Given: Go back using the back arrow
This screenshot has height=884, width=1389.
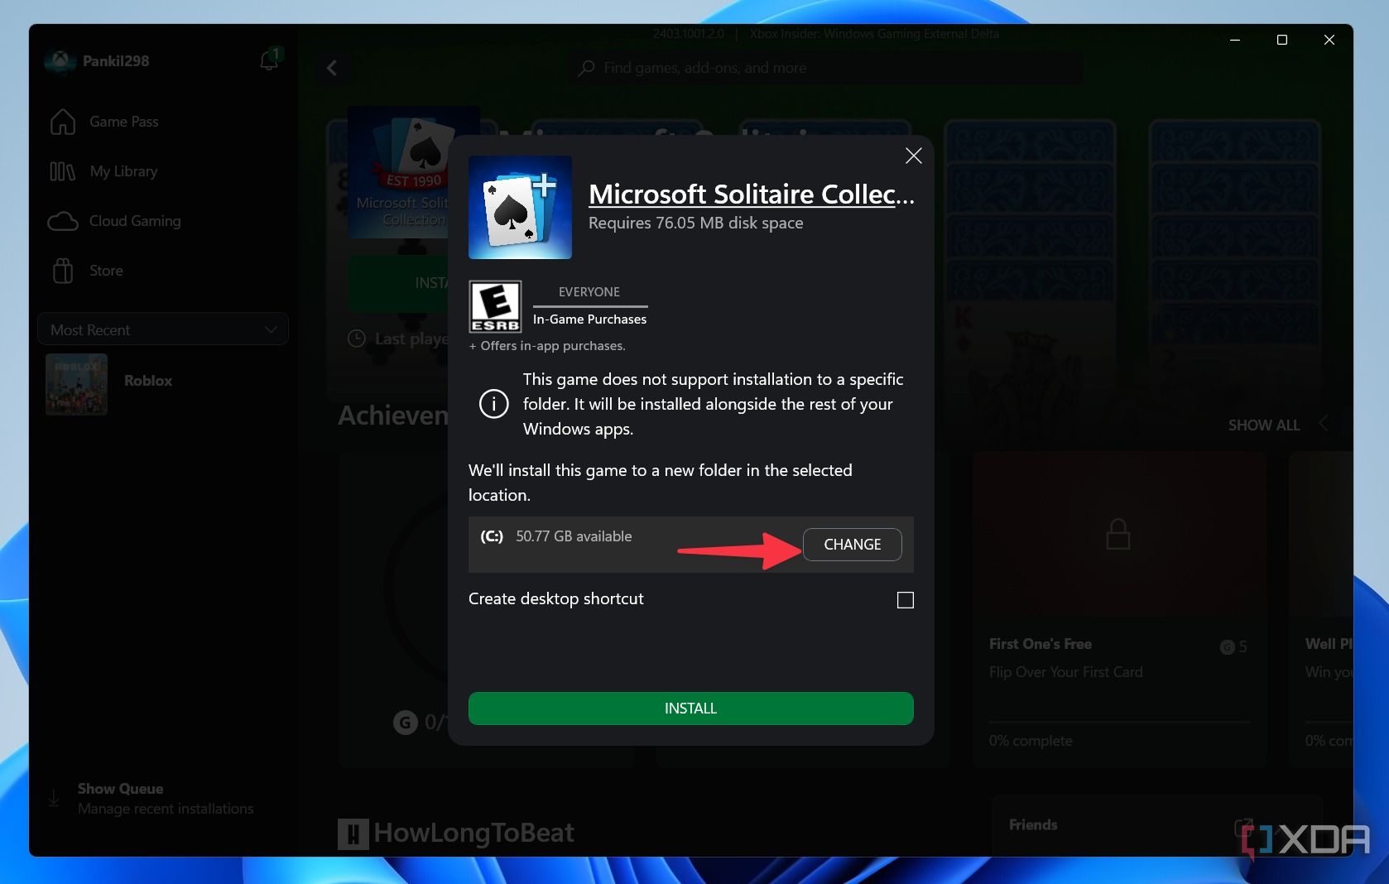Looking at the screenshot, I should [x=332, y=68].
